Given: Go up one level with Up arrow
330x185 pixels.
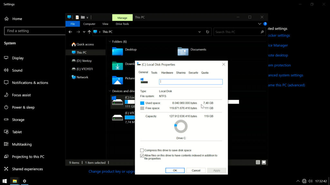Looking at the screenshot, I should (89, 32).
